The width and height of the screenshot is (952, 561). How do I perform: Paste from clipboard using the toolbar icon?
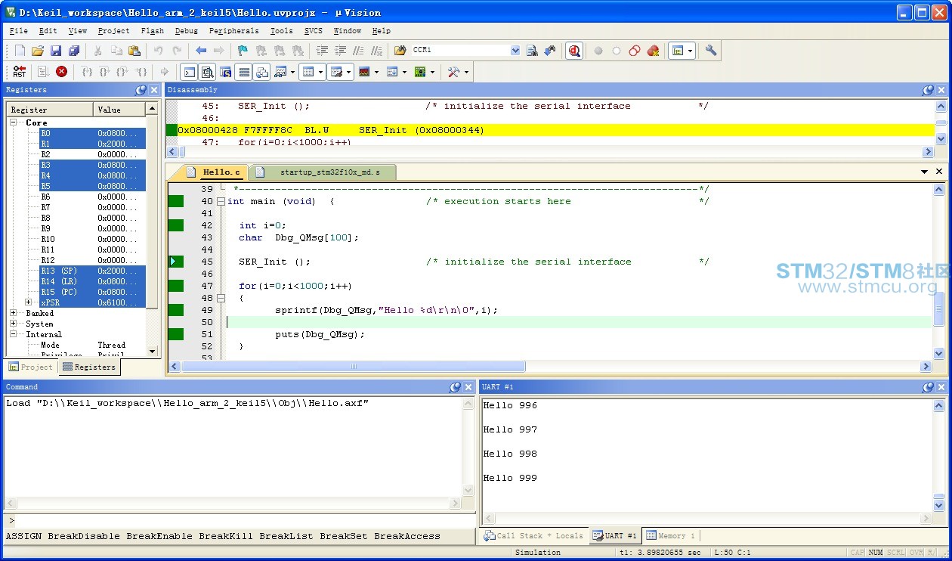coord(134,51)
